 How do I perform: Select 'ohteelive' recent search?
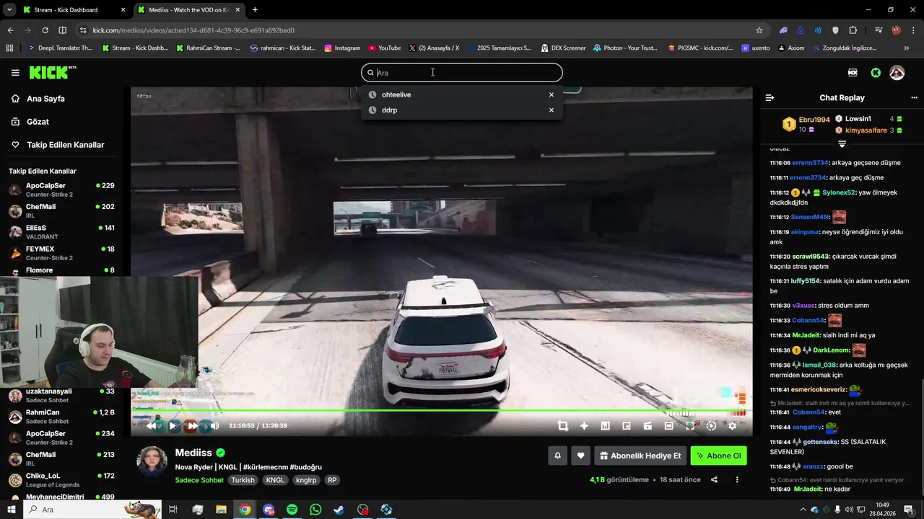tap(462, 94)
